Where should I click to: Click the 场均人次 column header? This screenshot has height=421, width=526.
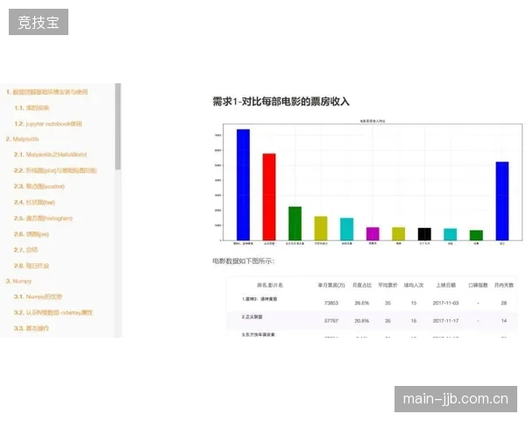(x=414, y=285)
